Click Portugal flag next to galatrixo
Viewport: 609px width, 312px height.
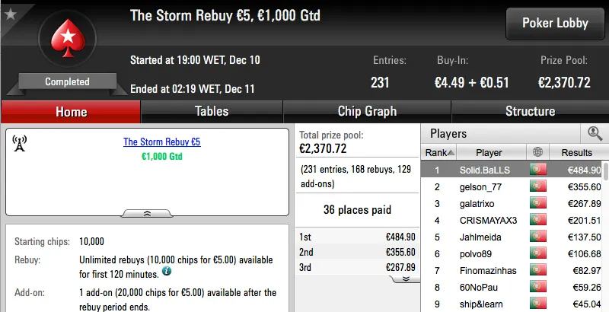coord(538,203)
